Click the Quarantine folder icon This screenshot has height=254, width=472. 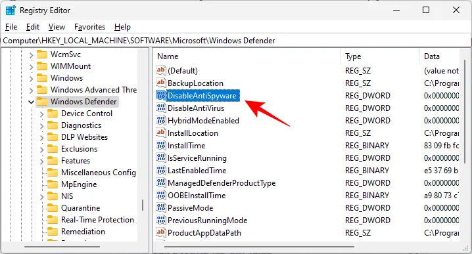pos(53,208)
